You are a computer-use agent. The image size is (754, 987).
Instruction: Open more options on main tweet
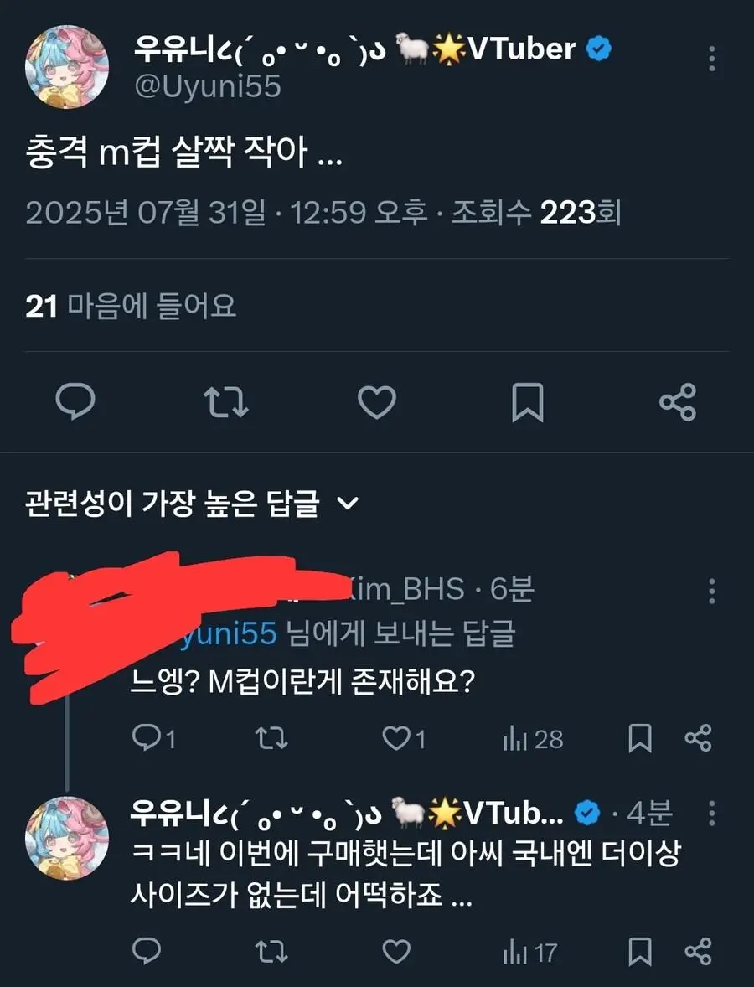coord(711,59)
